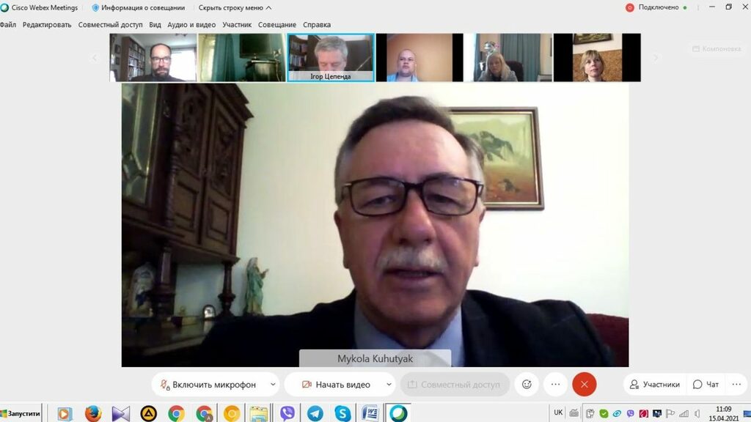Open Skype from the taskbar
The height and width of the screenshot is (422, 751).
pos(342,413)
